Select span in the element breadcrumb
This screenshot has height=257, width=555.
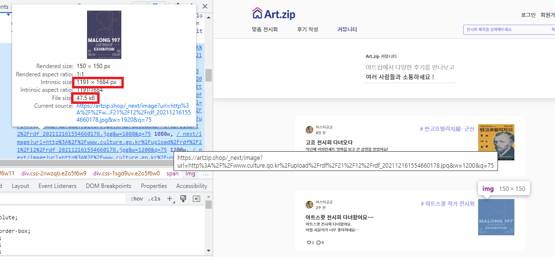pyautogui.click(x=173, y=173)
